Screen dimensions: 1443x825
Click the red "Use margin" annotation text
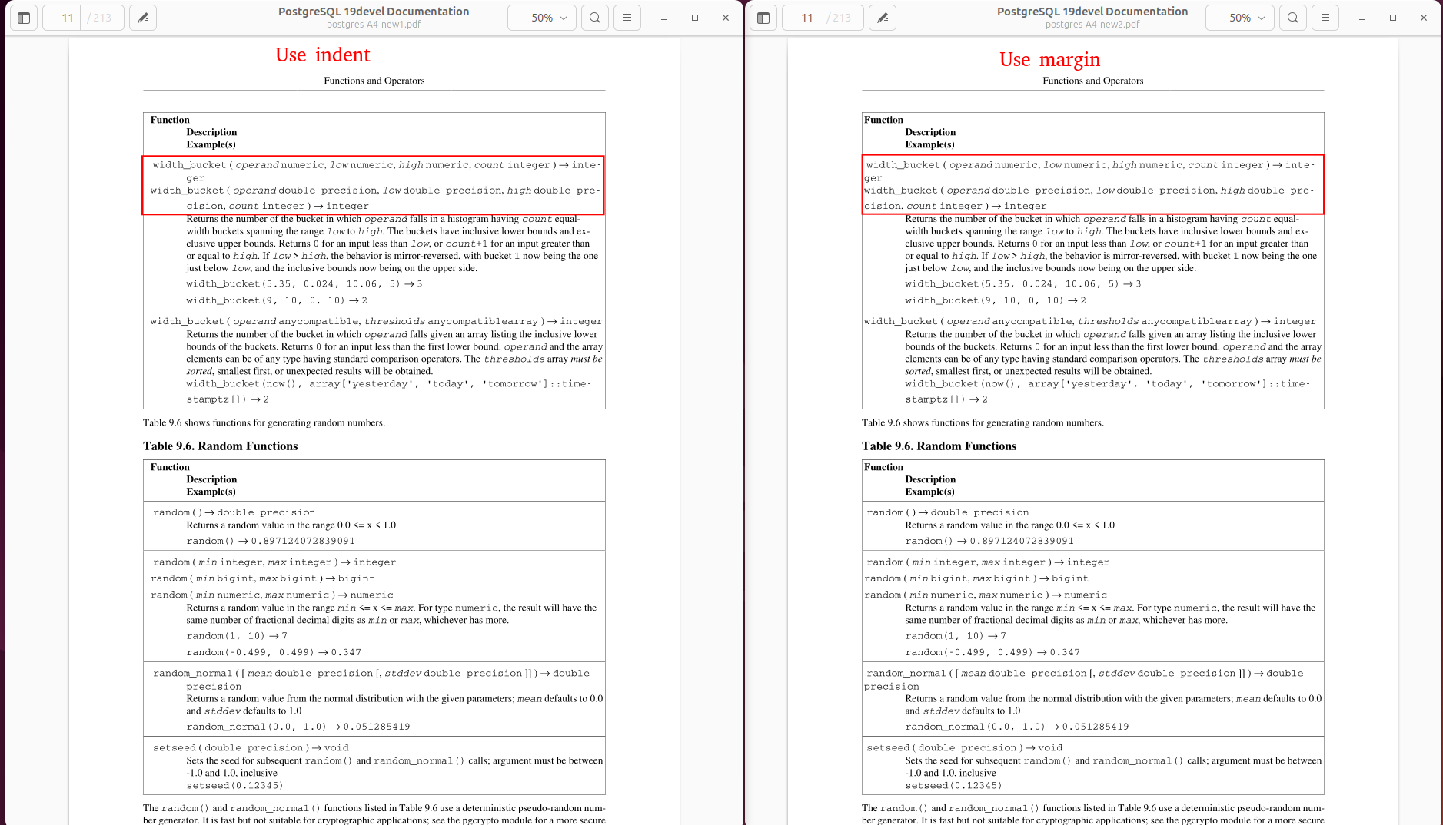click(1049, 59)
